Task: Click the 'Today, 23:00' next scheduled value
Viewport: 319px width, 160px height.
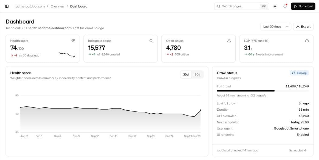Action: pos(299,122)
